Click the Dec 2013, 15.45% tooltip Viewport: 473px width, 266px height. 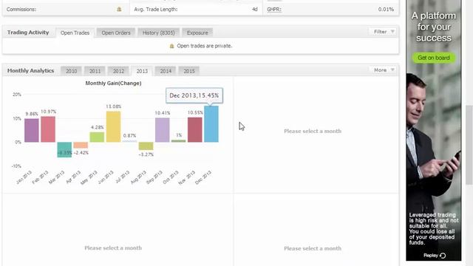pos(194,95)
